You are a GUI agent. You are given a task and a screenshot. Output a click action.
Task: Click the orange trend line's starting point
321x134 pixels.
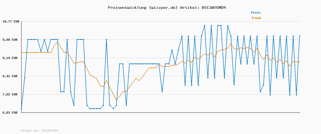pos(22,53)
